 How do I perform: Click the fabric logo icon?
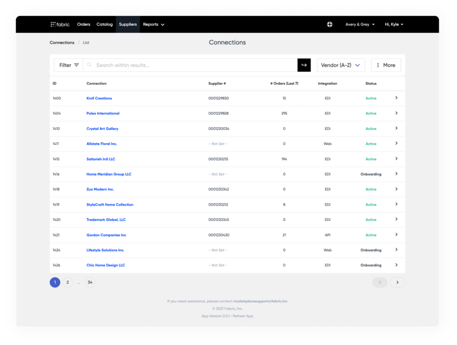click(x=54, y=25)
